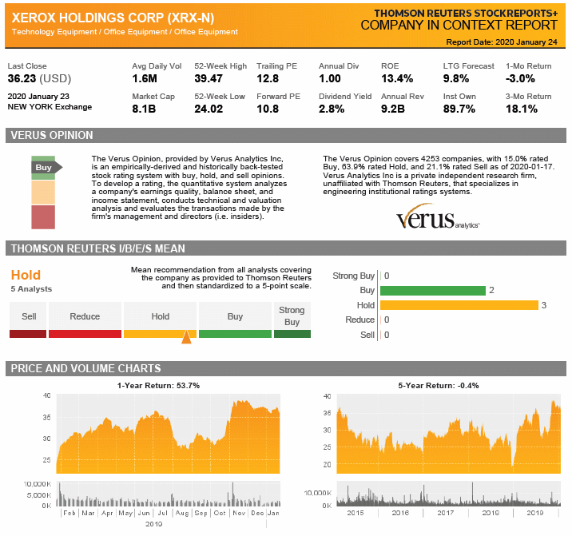
Task: Click the red Reduce scale segment
Action: point(85,334)
